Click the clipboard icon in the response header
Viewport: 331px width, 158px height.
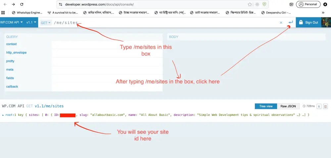coord(325,106)
